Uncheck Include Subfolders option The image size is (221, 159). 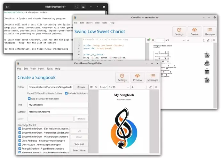click(67, 93)
